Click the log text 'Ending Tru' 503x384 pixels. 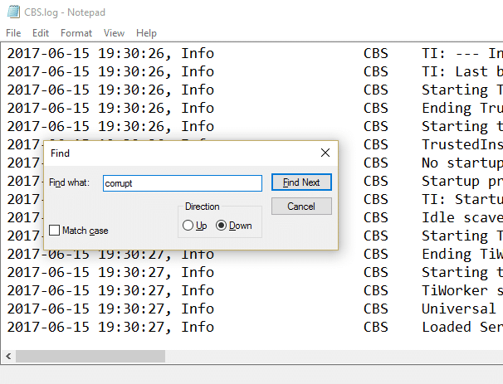[x=462, y=108]
